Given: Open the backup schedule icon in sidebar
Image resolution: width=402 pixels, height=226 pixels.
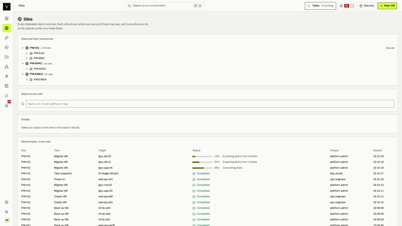Looking at the screenshot, I should click(x=7, y=86).
